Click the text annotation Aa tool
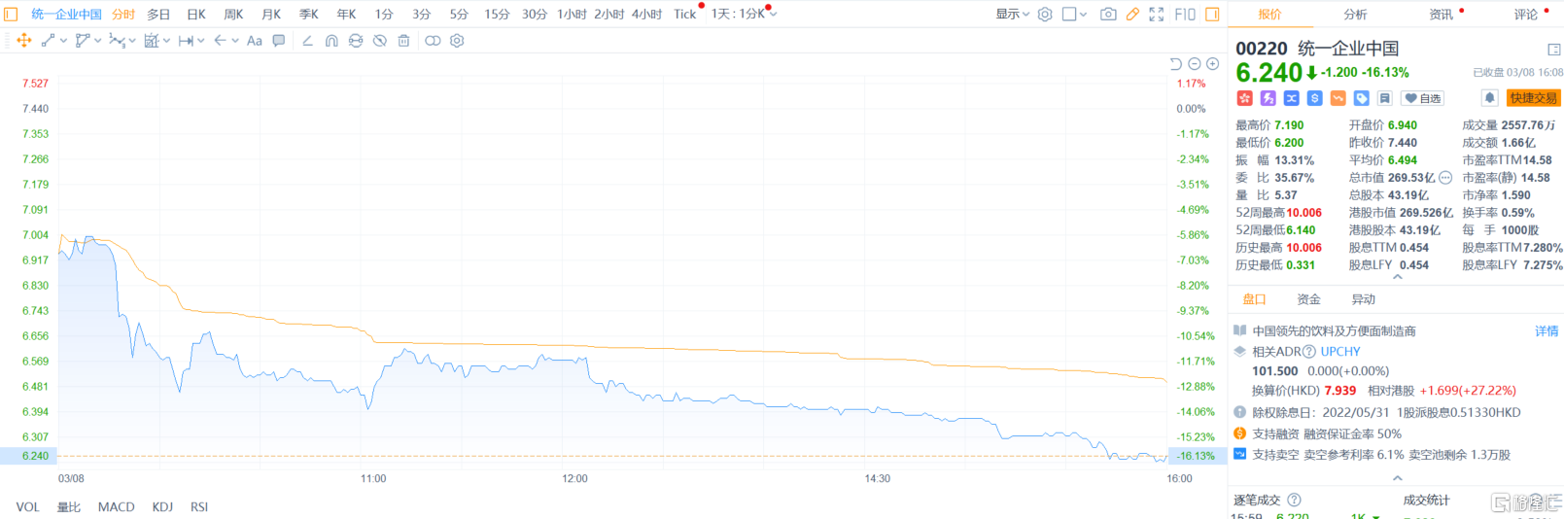The width and height of the screenshot is (1564, 519). [255, 41]
